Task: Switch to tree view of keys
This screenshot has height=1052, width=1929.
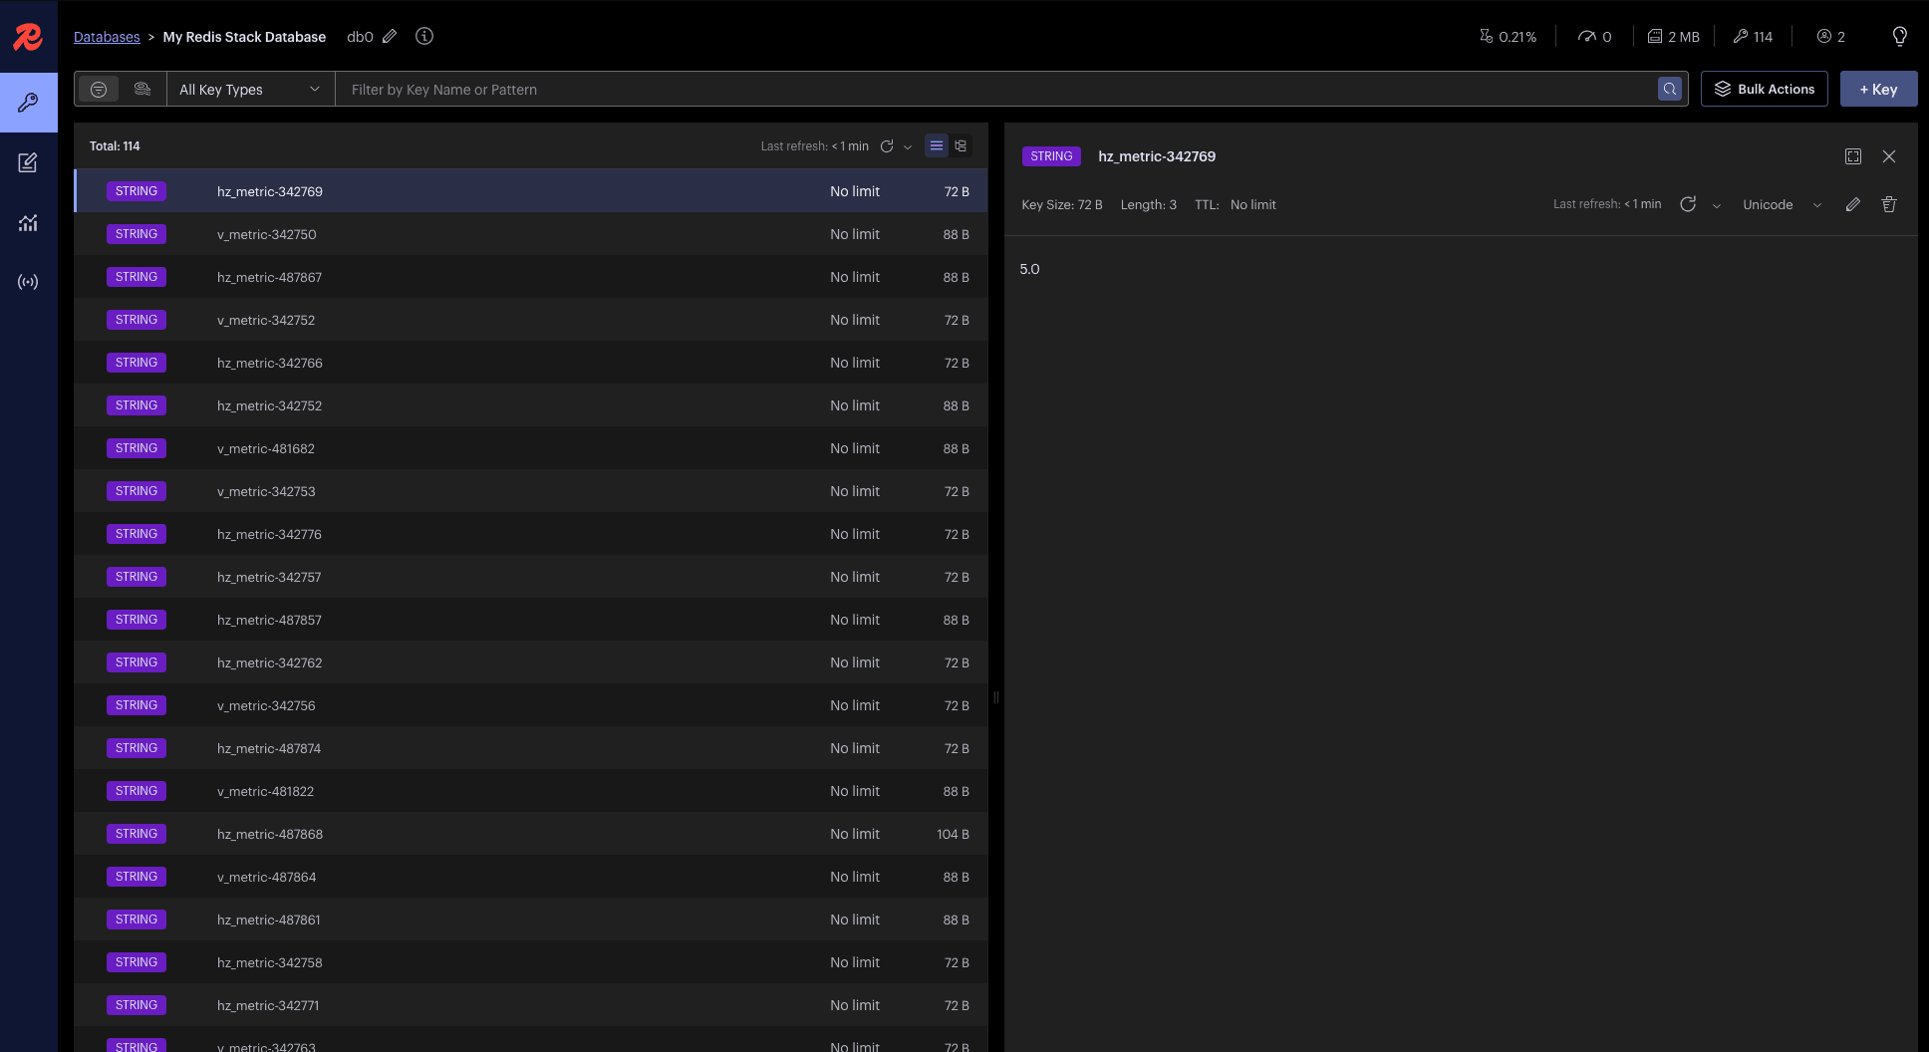Action: click(x=961, y=145)
